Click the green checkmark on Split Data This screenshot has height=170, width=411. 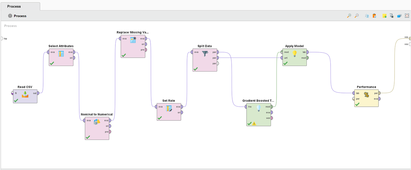pyautogui.click(x=196, y=69)
